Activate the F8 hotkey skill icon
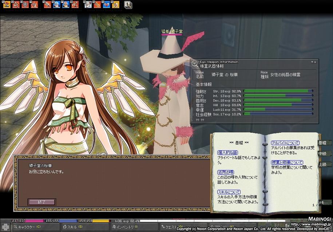This screenshot has height=232, width=333. point(75,4)
